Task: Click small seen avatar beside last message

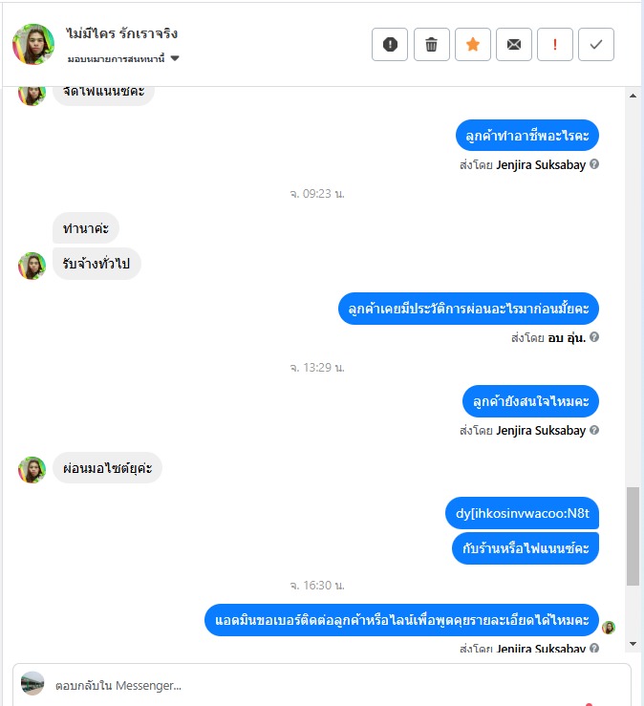Action: pos(609,628)
